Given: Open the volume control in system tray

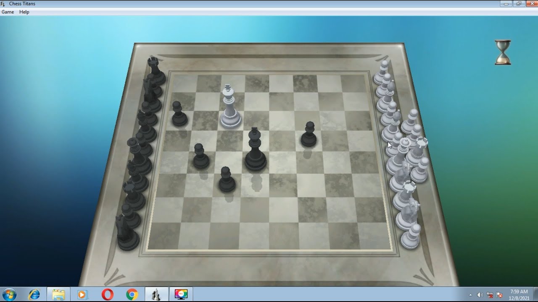Looking at the screenshot, I should tap(480, 295).
